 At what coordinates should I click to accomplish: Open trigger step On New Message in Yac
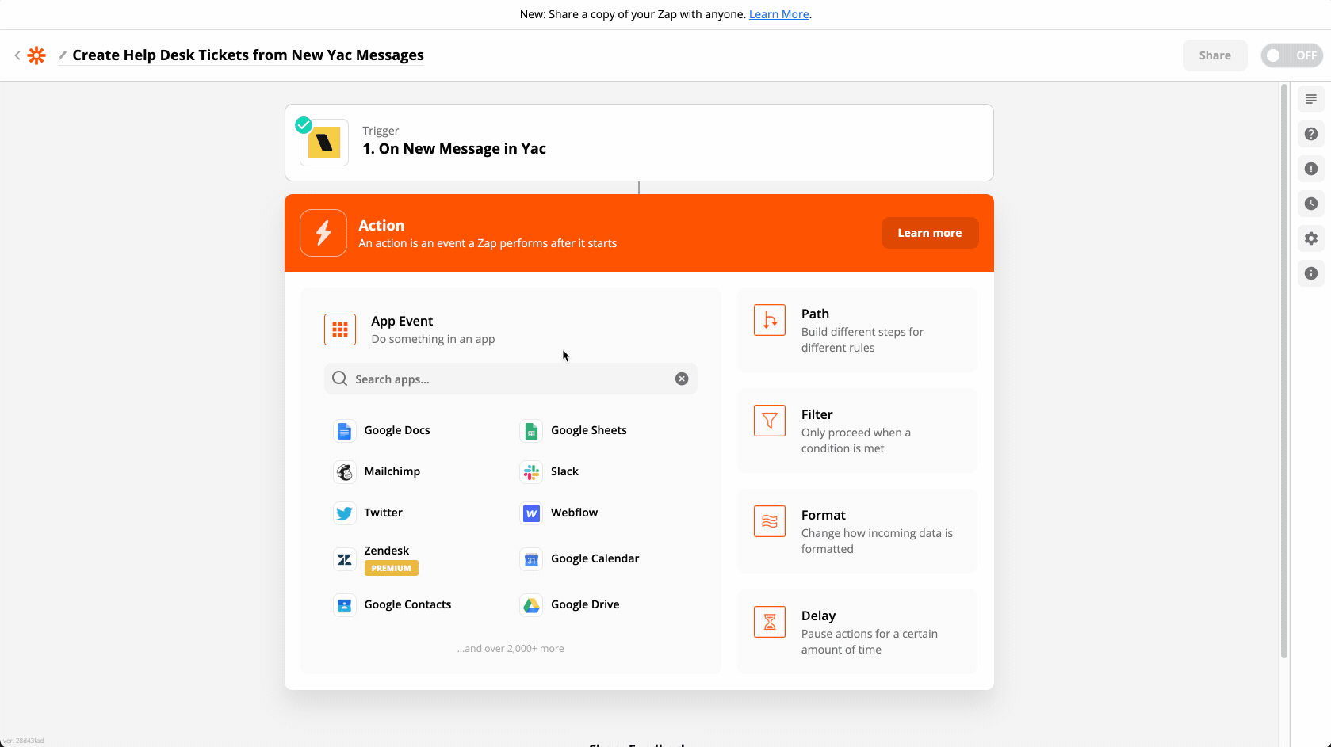click(639, 143)
